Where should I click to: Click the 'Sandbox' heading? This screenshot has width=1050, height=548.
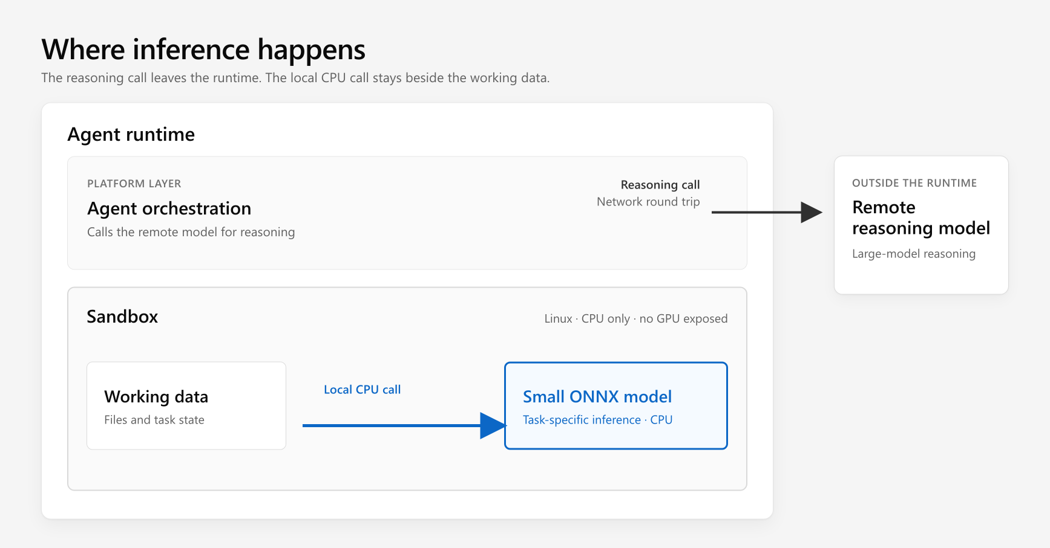122,317
